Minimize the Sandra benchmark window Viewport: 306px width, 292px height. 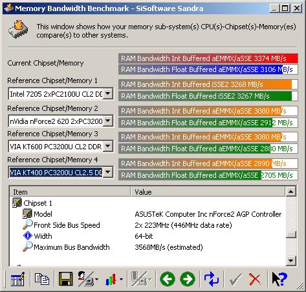274,8
